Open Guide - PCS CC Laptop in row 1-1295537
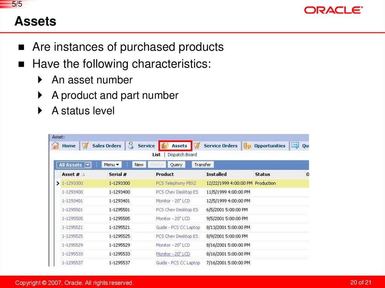This screenshot has height=288, width=385. tap(178, 263)
